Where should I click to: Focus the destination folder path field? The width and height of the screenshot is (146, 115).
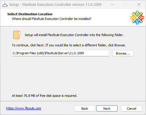(61, 53)
